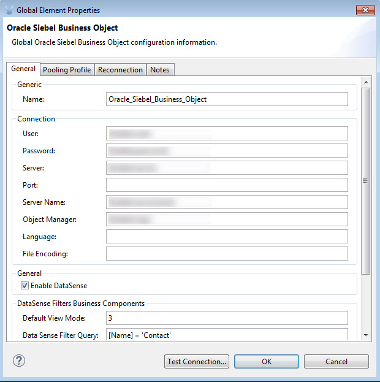Screen dimensions: 380x382
Task: Click the Global Element Properties title icon
Action: 8,10
